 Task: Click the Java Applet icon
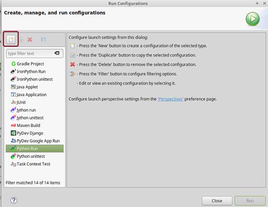(13, 87)
